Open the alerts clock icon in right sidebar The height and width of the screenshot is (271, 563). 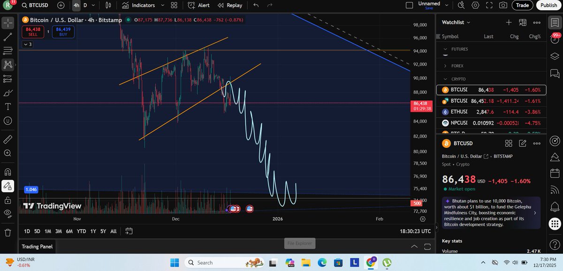(555, 39)
